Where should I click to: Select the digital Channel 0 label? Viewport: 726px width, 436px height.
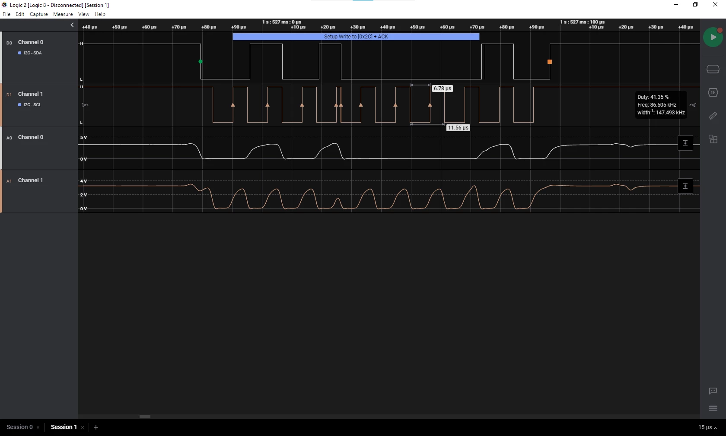pyautogui.click(x=31, y=42)
